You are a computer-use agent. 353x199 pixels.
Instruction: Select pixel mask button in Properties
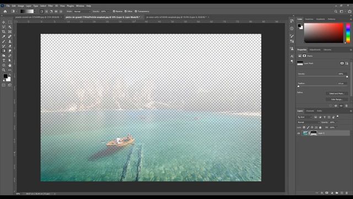click(342, 64)
